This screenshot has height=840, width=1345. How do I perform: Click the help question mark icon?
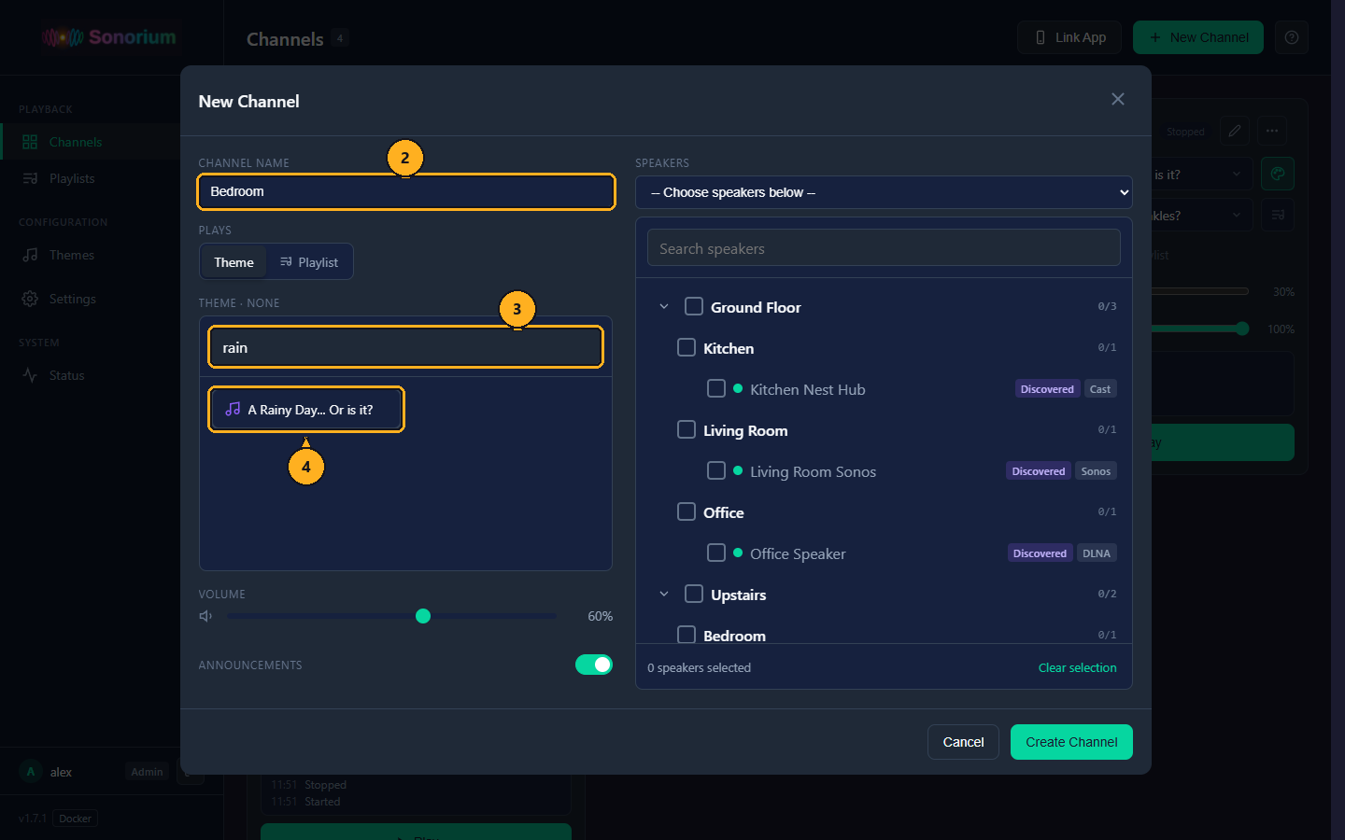[1292, 37]
